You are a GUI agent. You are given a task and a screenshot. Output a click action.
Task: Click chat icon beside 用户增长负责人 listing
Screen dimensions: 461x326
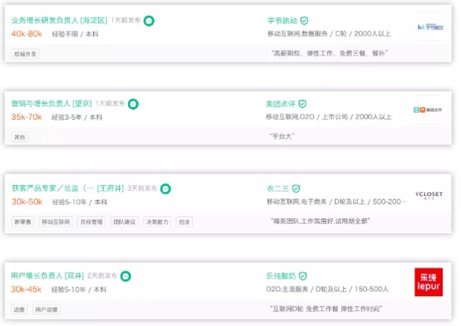(126, 276)
